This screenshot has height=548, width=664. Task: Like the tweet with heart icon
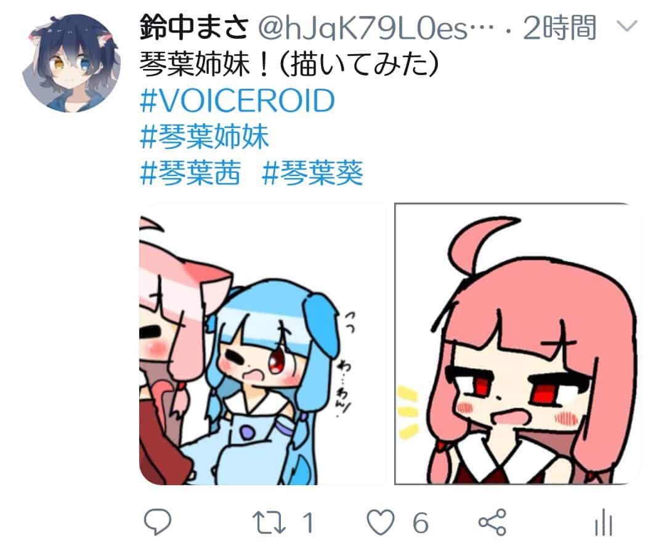[x=380, y=522]
